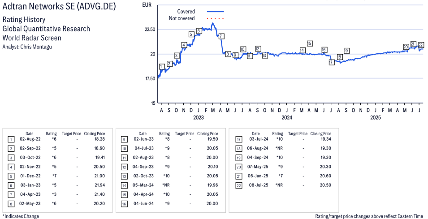Viewport: 428px width, 219px height.
Task: Click the 20.60 closing price value
Action: (x=326, y=176)
